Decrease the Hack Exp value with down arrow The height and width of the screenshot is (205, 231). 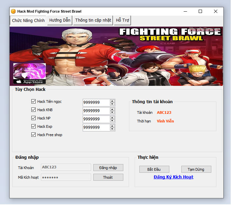click(x=112, y=129)
